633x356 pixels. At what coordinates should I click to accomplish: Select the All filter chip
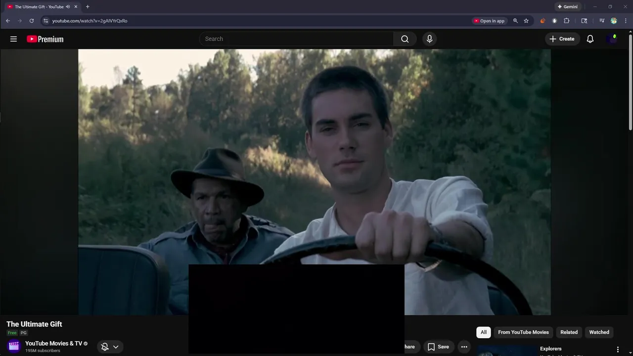(x=484, y=332)
